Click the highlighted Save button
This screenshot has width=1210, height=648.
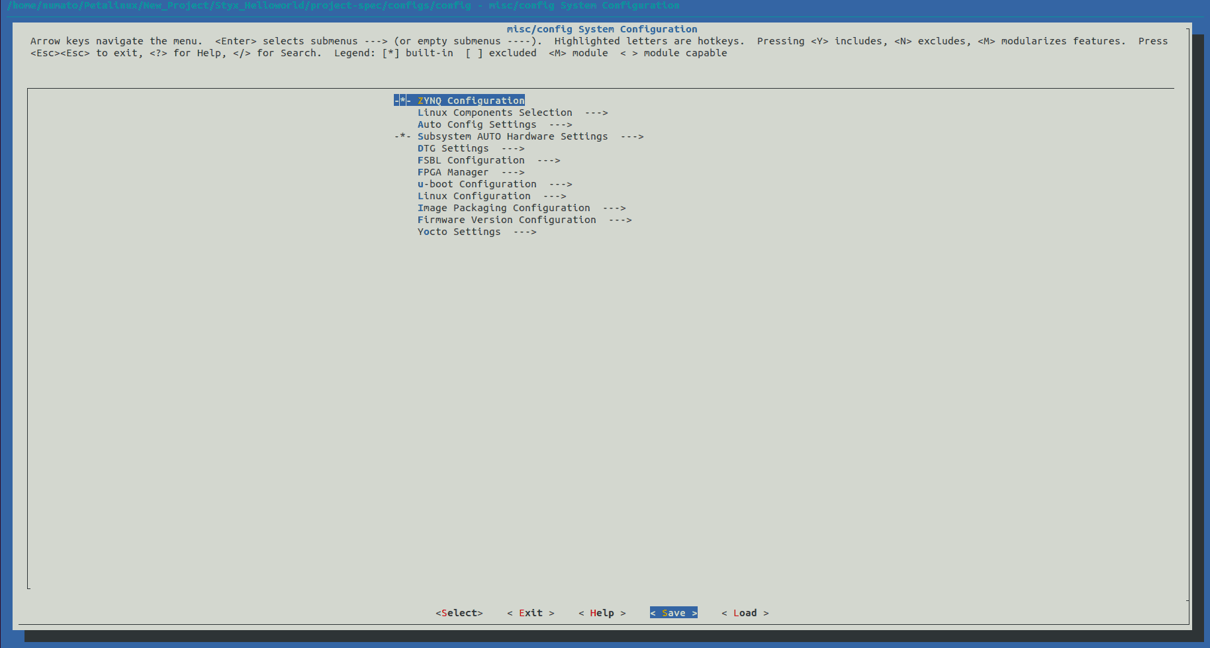click(673, 613)
